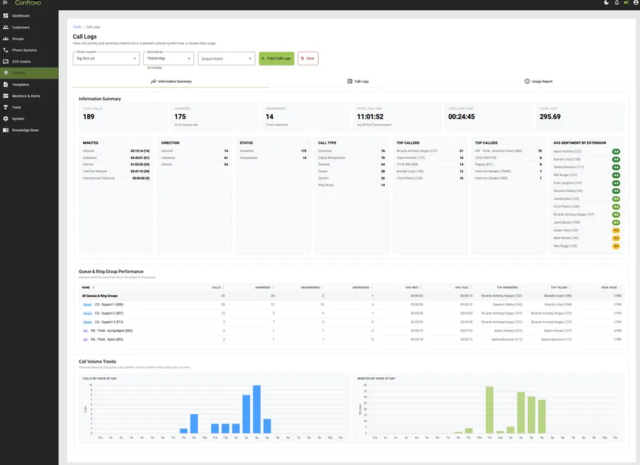Click the Total Cost 295.69 card
The height and width of the screenshot is (465, 640).
click(x=580, y=117)
